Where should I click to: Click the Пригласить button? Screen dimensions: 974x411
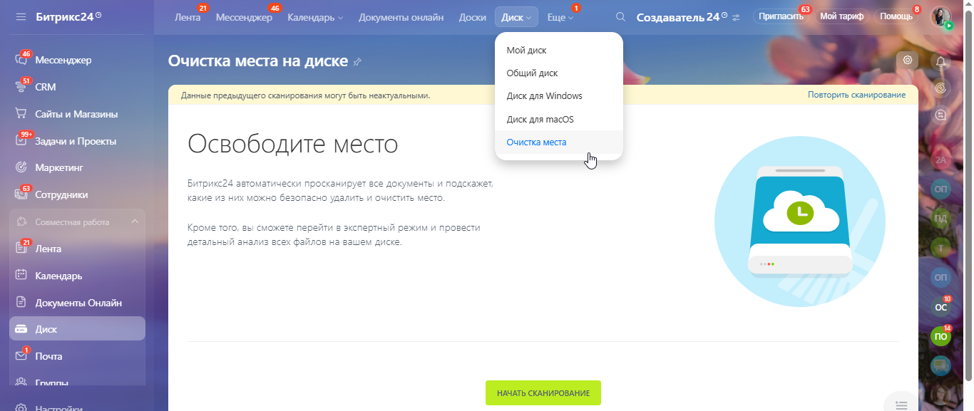tap(781, 16)
